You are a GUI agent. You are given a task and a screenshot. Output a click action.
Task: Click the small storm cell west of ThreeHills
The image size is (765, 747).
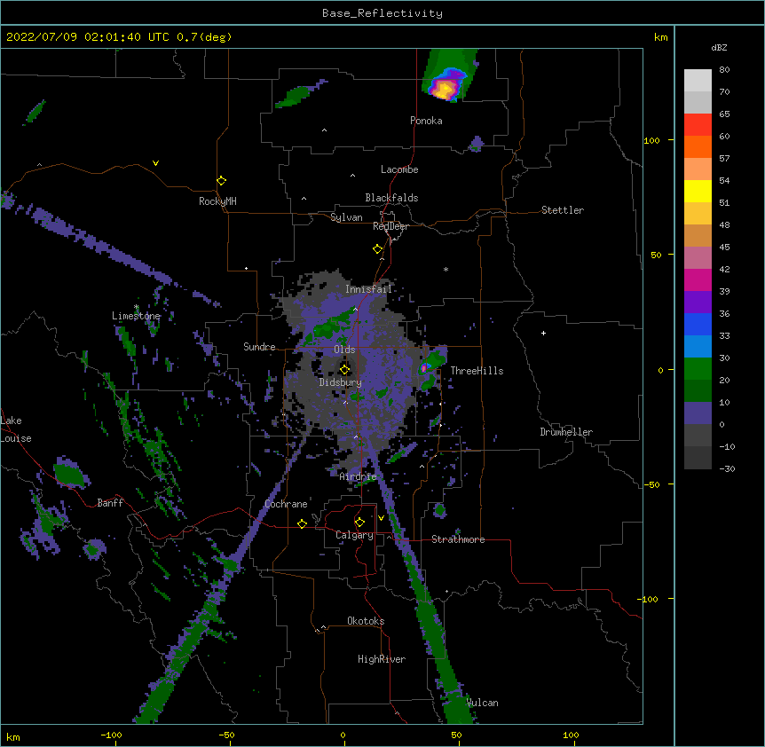(424, 368)
